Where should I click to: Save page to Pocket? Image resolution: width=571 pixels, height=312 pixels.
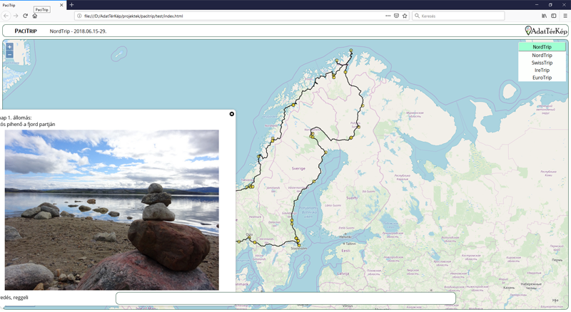click(x=396, y=16)
